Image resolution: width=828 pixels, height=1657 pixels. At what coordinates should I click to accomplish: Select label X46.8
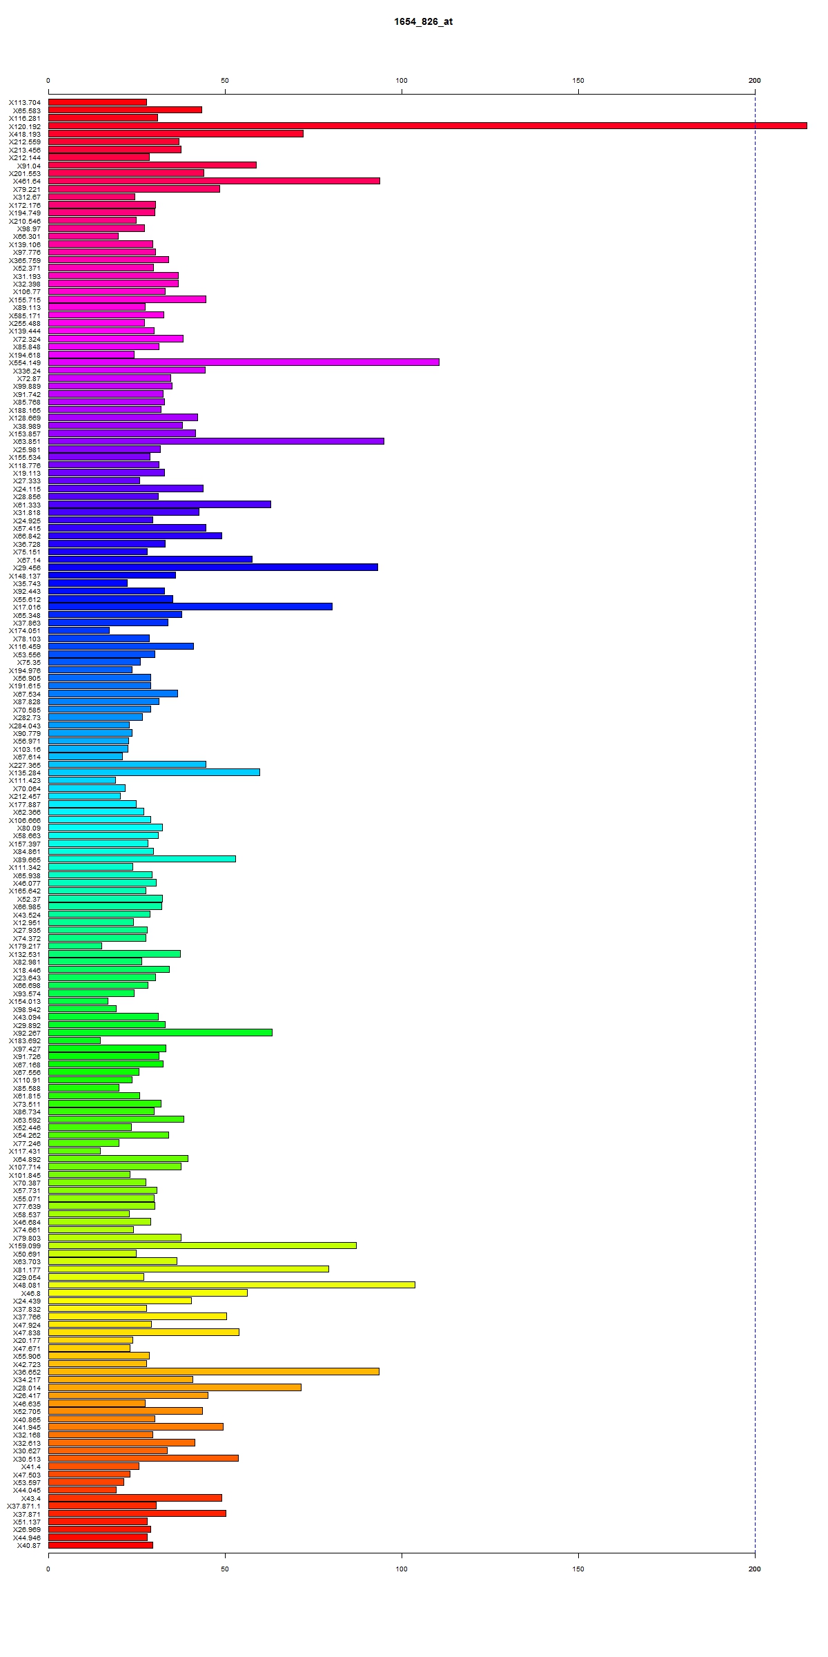31,1293
